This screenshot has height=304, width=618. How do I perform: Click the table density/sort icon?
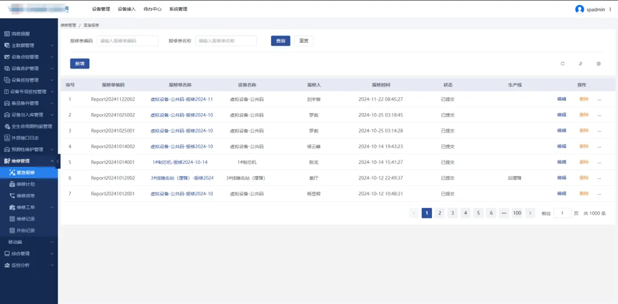tap(581, 63)
